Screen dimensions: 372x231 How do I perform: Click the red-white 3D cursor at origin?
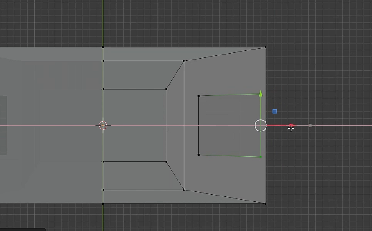(x=103, y=125)
